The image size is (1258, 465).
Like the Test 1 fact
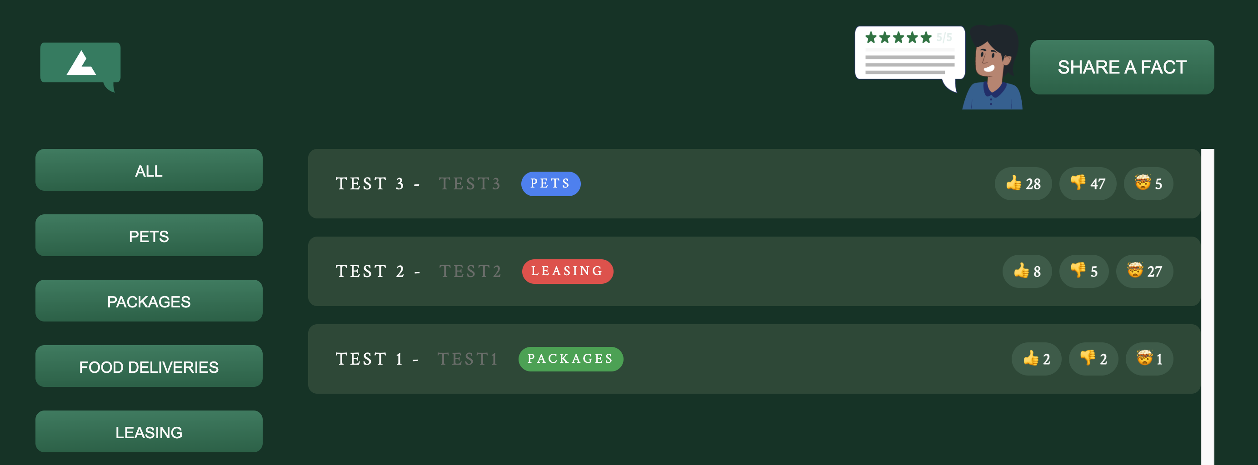(1036, 359)
